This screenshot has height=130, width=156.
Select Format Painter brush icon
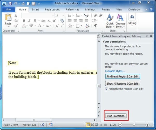(16, 26)
